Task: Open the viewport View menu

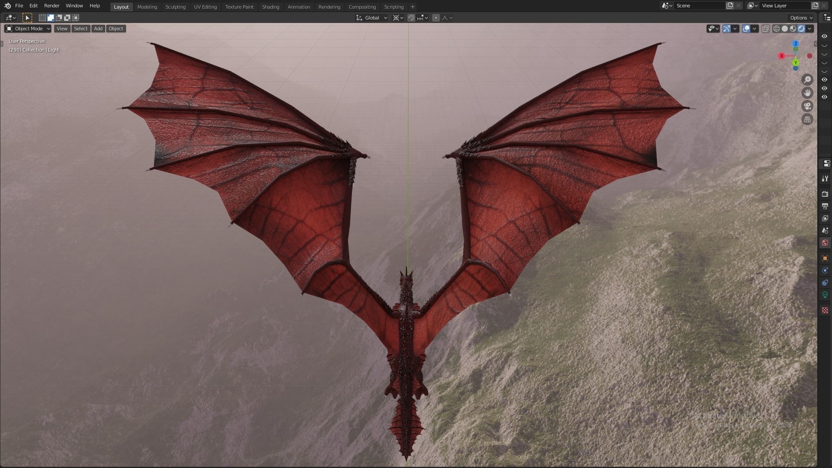Action: pyautogui.click(x=62, y=29)
